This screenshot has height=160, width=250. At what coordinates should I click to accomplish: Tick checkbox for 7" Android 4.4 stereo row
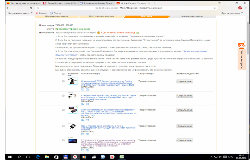(x=63, y=140)
